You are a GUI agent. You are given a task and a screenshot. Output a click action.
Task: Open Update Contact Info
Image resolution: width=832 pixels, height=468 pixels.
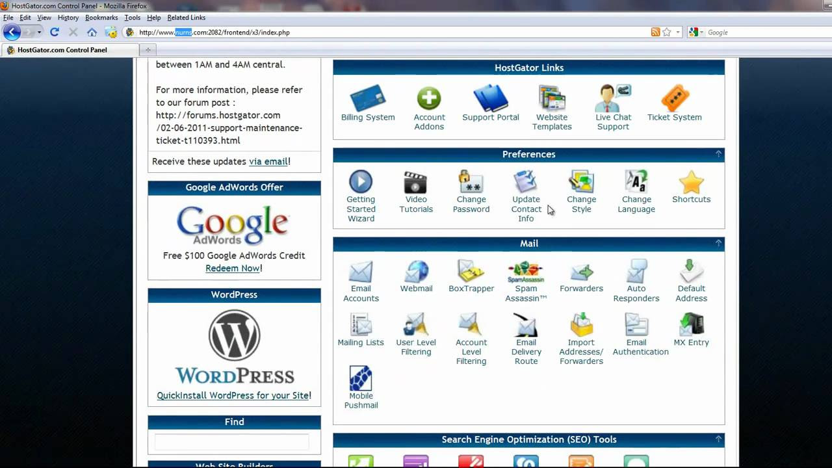coord(526,196)
